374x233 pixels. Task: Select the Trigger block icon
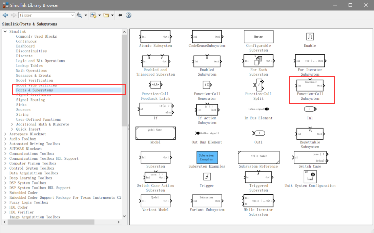(207, 177)
